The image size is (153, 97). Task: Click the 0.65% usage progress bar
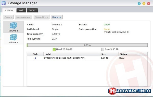pos(87,45)
